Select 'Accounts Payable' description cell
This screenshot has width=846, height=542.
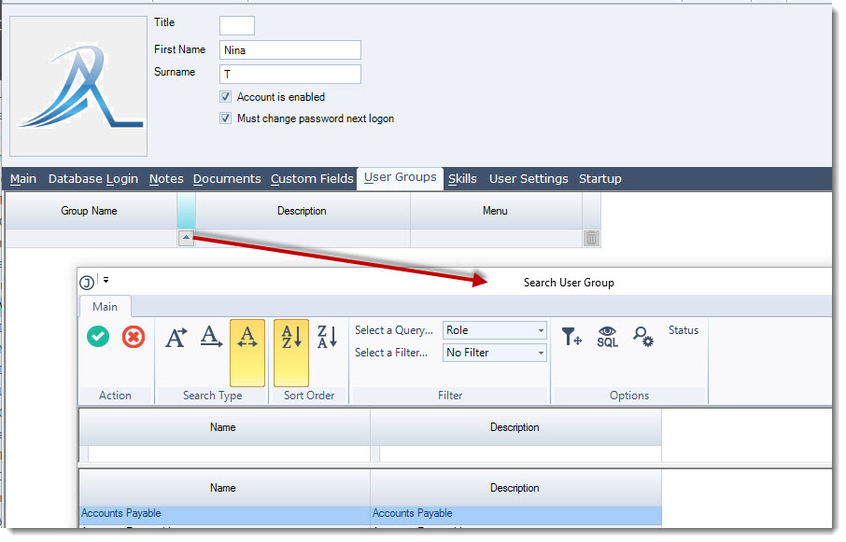[x=515, y=513]
